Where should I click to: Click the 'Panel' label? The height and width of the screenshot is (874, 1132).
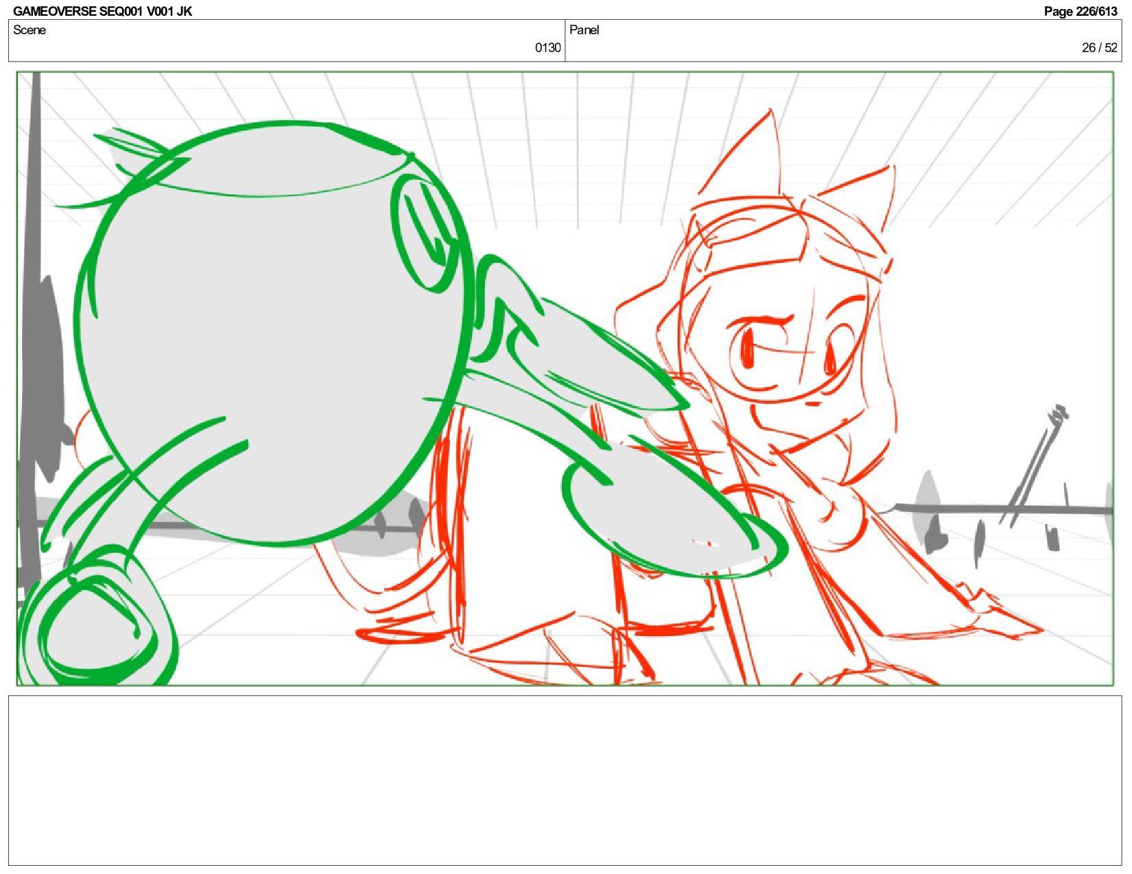585,30
